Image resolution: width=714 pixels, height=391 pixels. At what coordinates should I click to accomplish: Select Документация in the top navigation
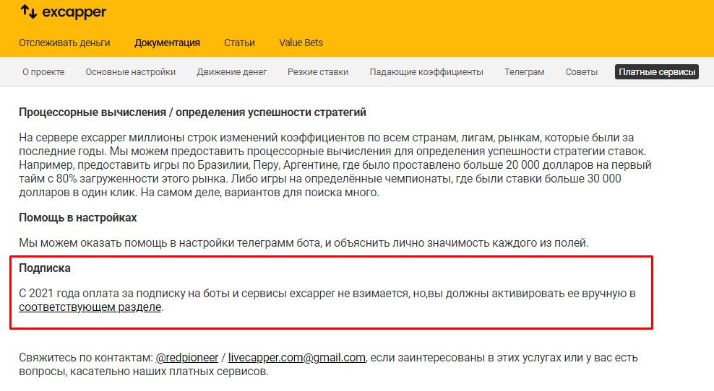[167, 43]
